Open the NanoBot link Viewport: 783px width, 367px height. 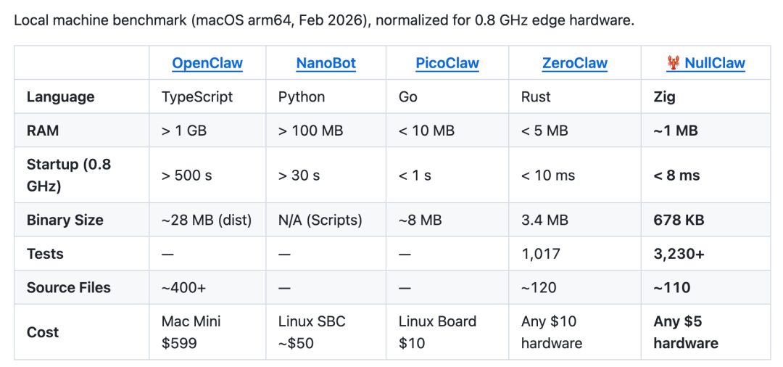point(326,63)
